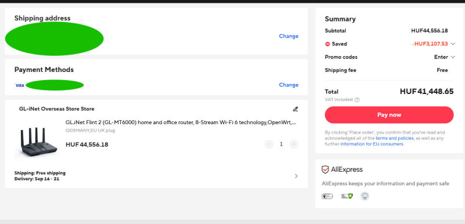465x224 pixels.
Task: Select the total HUF41,448.65
Action: click(x=427, y=92)
